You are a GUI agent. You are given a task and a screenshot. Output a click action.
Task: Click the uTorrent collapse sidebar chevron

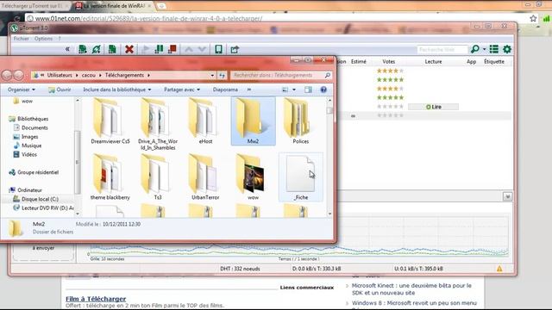click(x=67, y=49)
